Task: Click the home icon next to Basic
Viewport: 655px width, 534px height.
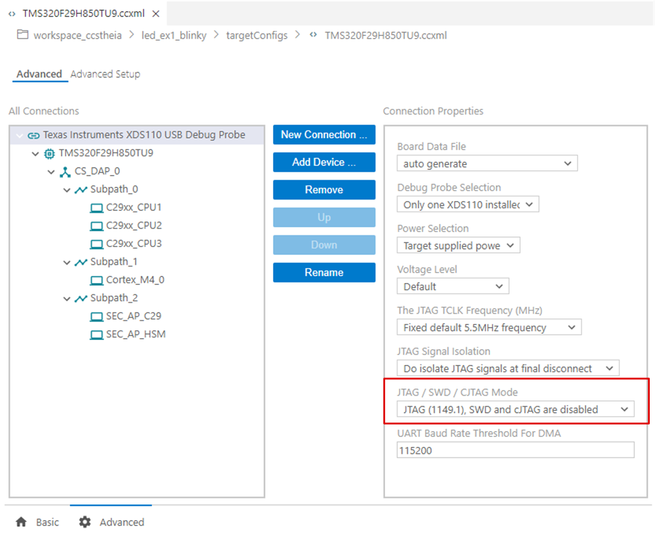Action: (21, 522)
